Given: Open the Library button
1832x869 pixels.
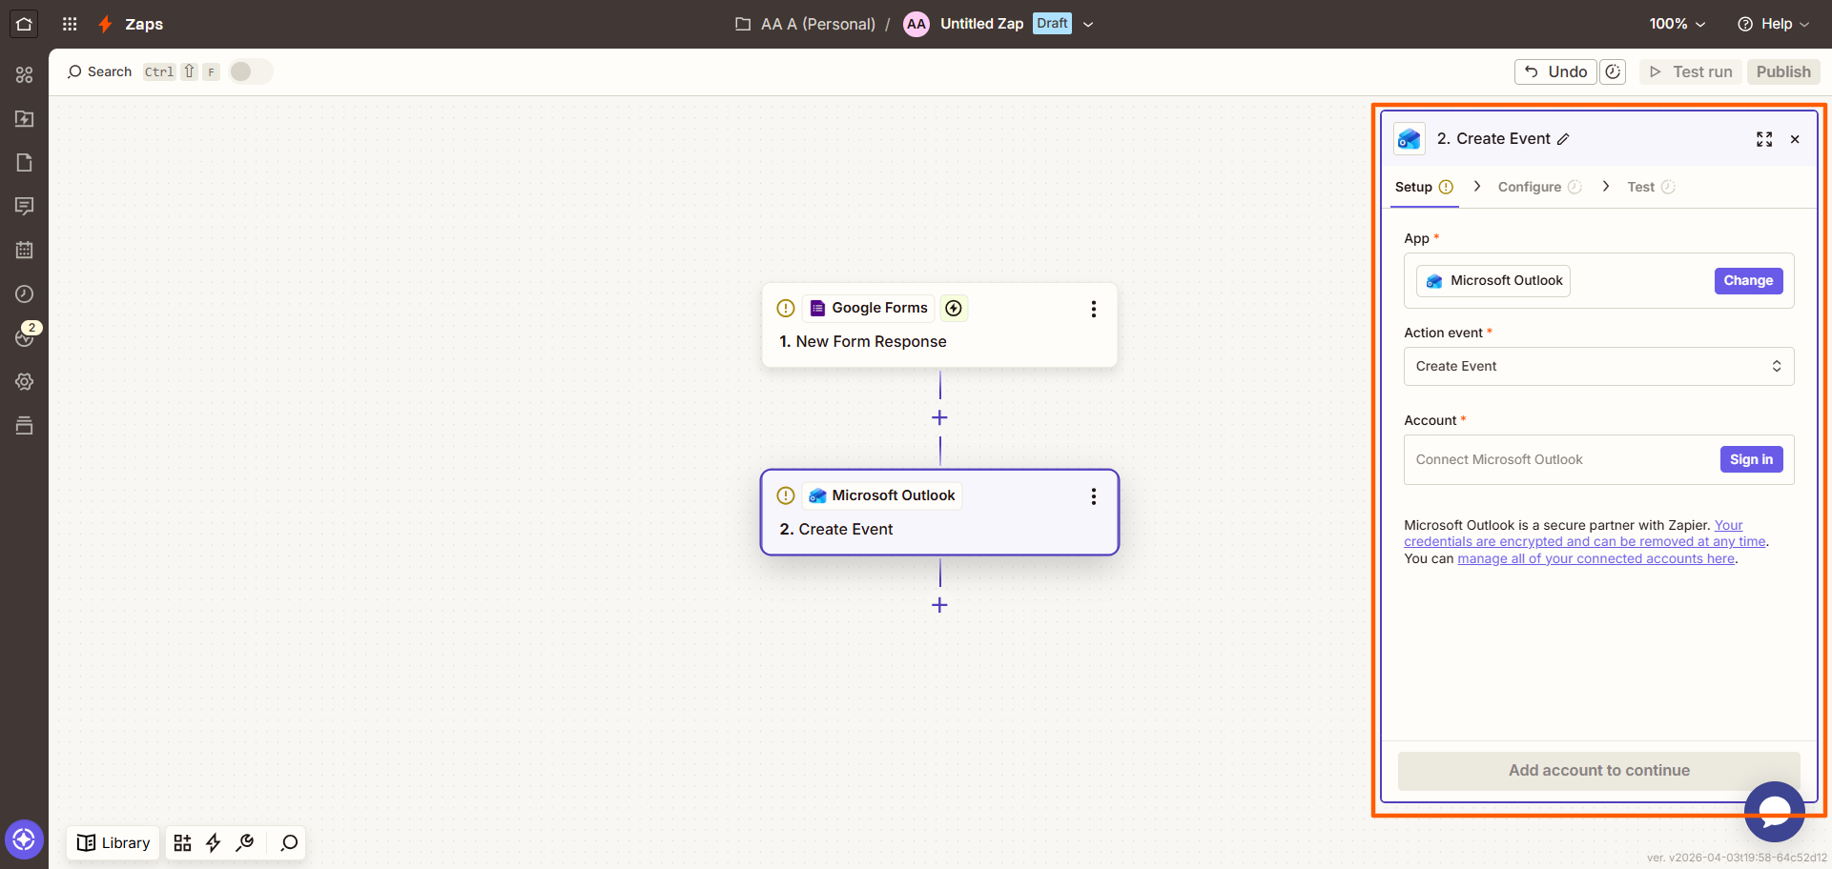Looking at the screenshot, I should 113,842.
